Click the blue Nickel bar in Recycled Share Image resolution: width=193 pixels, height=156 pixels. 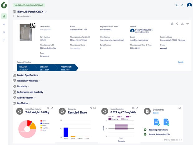66,132
